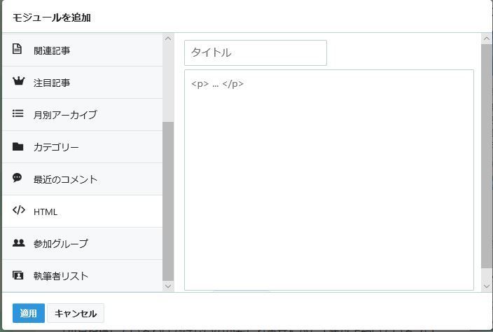Click the people icon beside 参加グループ
Image resolution: width=493 pixels, height=332 pixels.
[x=18, y=242]
